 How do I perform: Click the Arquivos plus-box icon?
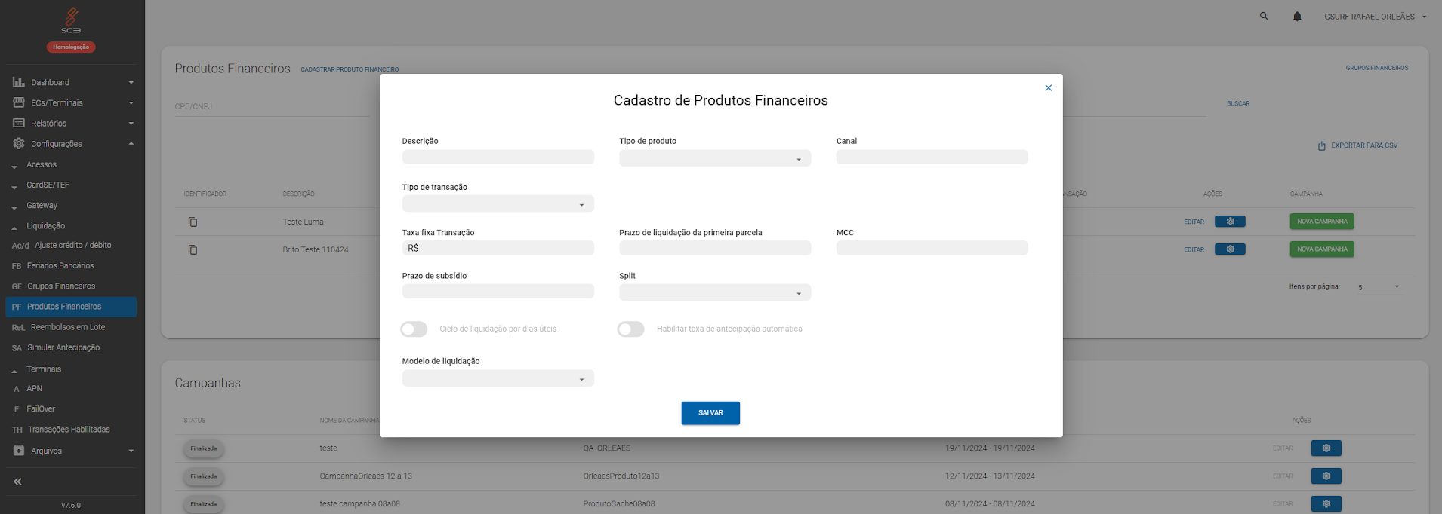(x=19, y=451)
